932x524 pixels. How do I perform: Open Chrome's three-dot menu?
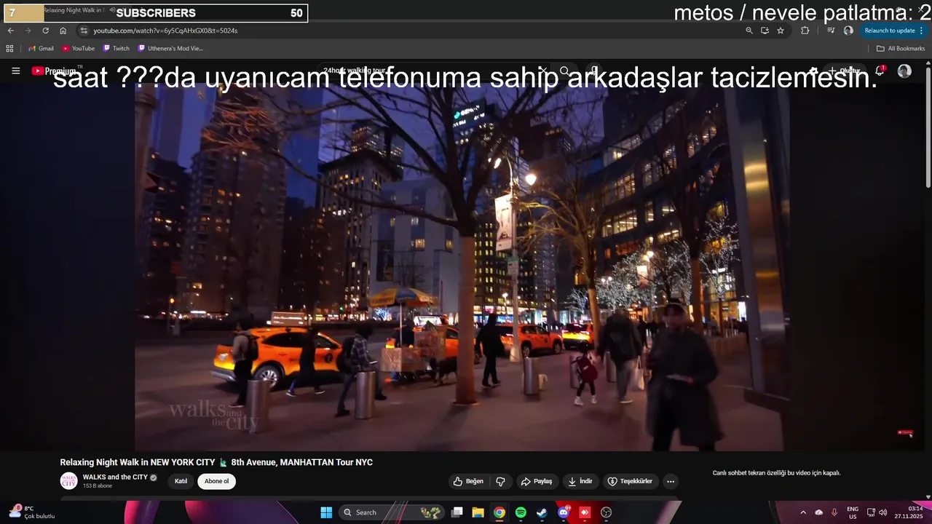[922, 31]
